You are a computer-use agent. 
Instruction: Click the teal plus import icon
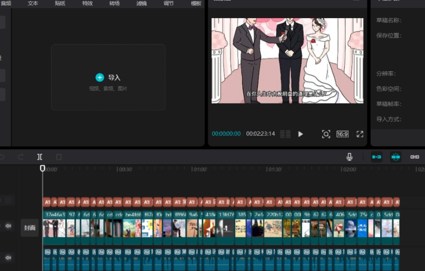point(99,77)
